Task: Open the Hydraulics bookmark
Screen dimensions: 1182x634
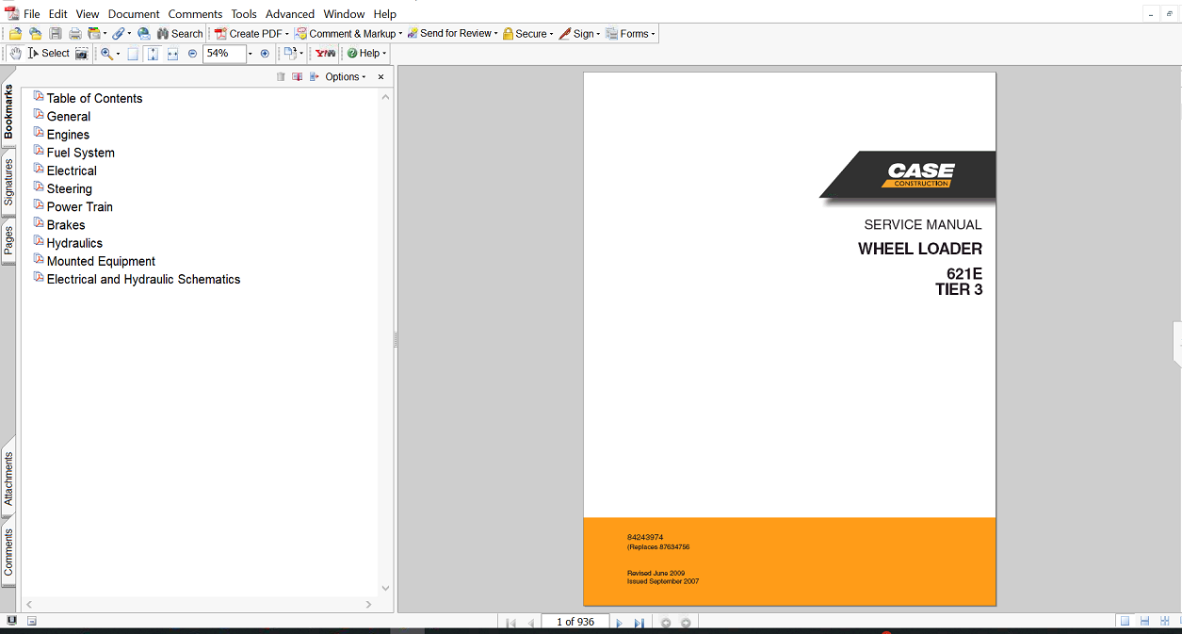Action: pos(74,243)
